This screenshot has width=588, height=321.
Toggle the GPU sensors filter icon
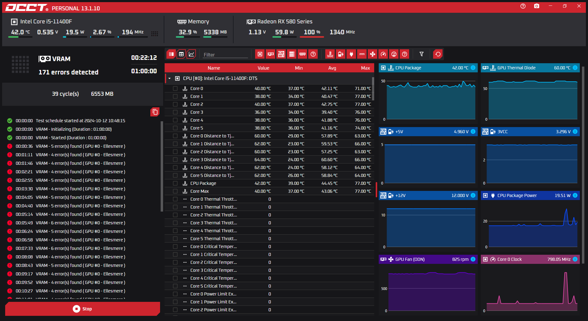pos(270,54)
